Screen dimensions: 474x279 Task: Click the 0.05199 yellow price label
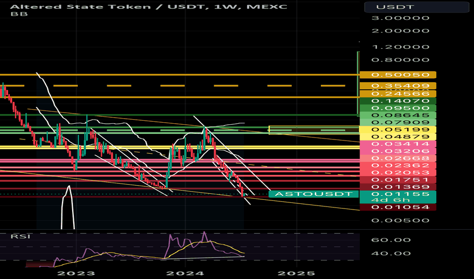click(398, 130)
